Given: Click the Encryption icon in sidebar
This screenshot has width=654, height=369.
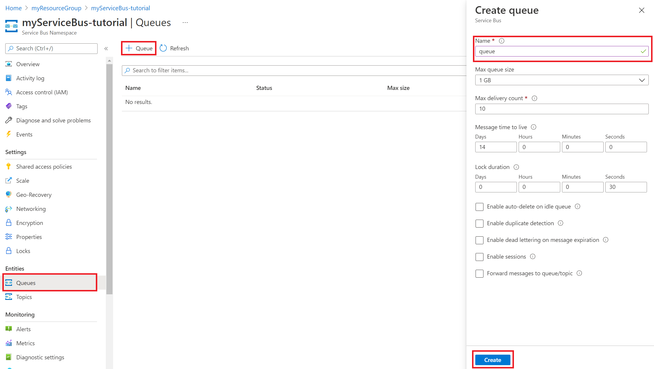Looking at the screenshot, I should (x=8, y=223).
